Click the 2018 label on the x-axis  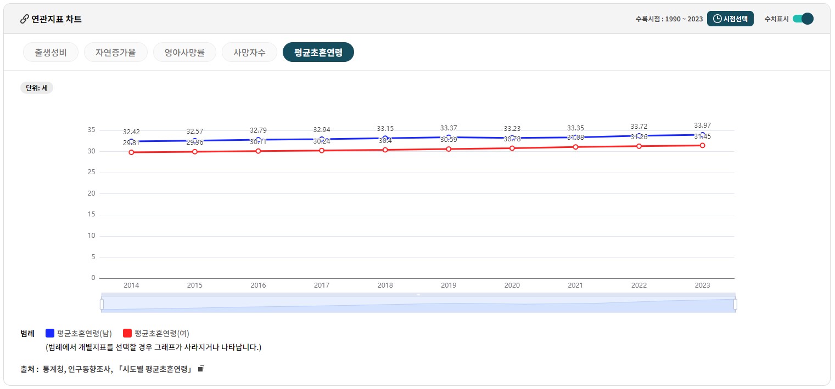[385, 285]
